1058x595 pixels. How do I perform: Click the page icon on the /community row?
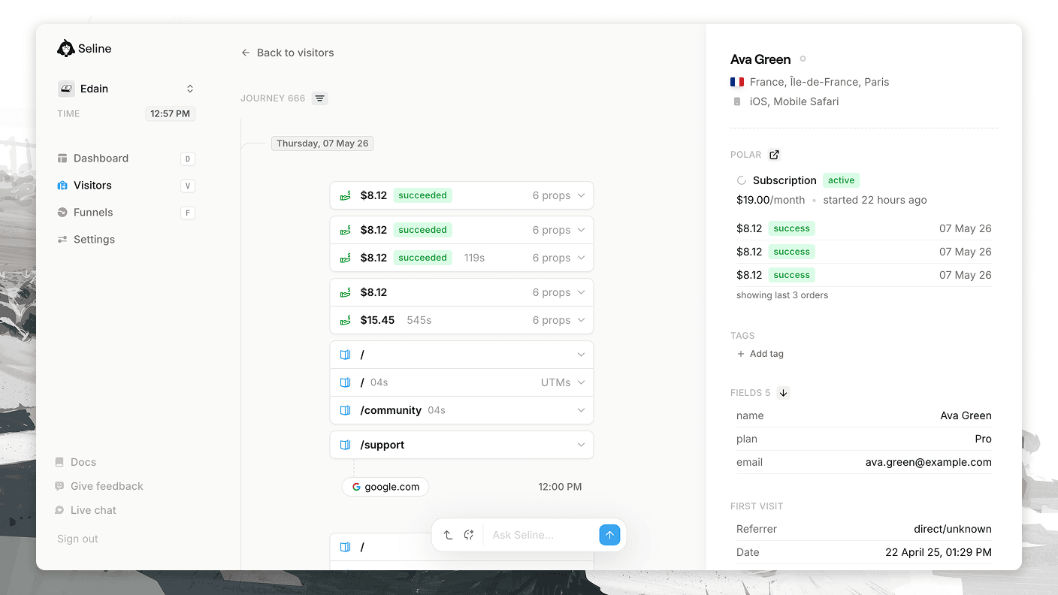coord(346,410)
